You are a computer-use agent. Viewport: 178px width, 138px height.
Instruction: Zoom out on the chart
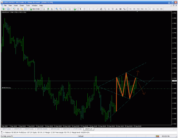click(x=61, y=9)
